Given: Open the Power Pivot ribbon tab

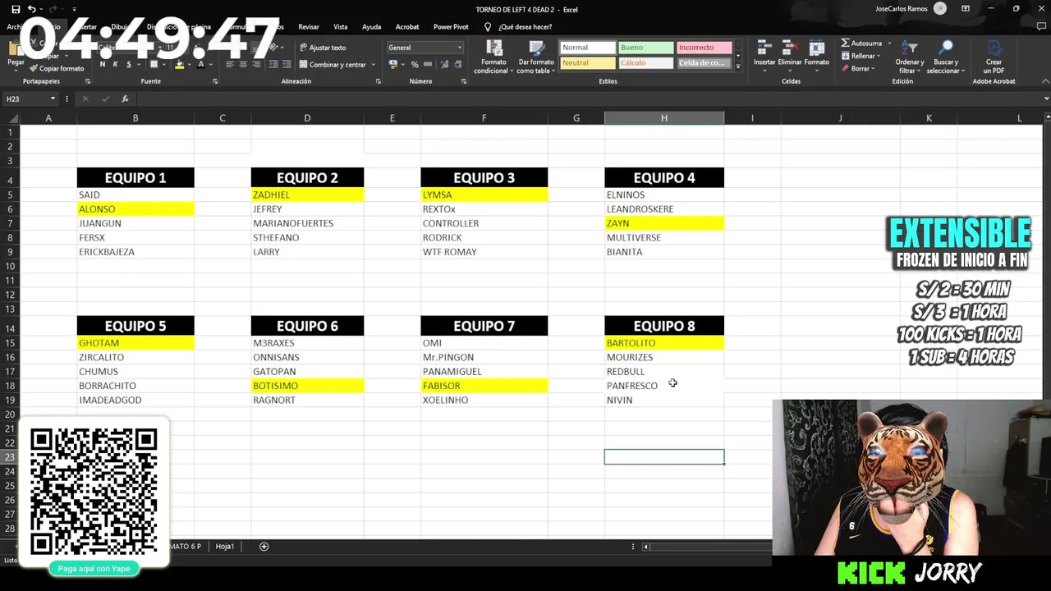Looking at the screenshot, I should pyautogui.click(x=451, y=27).
